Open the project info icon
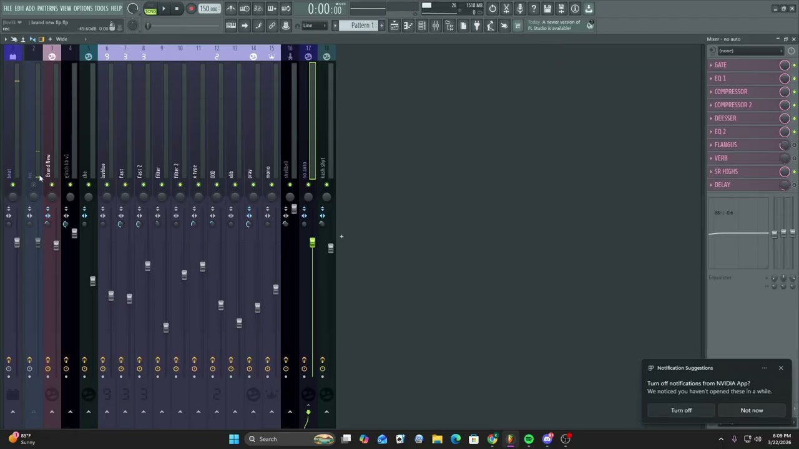799x449 pixels. (575, 9)
